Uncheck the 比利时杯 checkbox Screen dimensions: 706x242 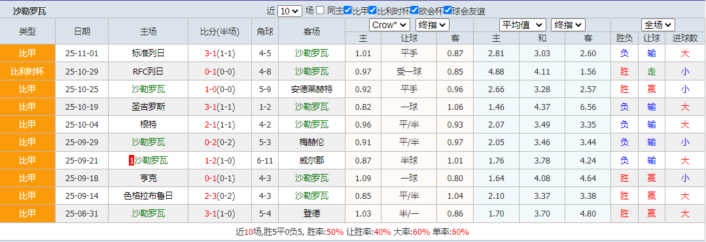pyautogui.click(x=372, y=10)
